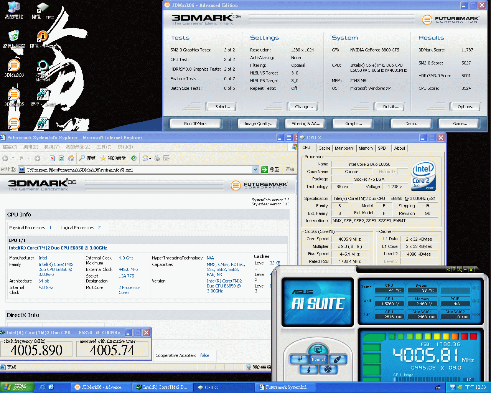Click the next arrow on Fan row in AI Suite
Image resolution: width=491 pixels, height=393 pixels.
(x=479, y=314)
